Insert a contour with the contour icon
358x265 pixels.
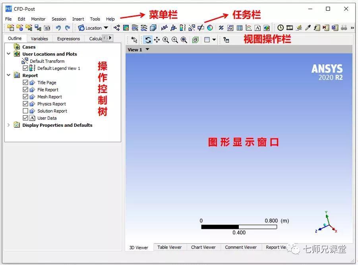click(x=126, y=28)
